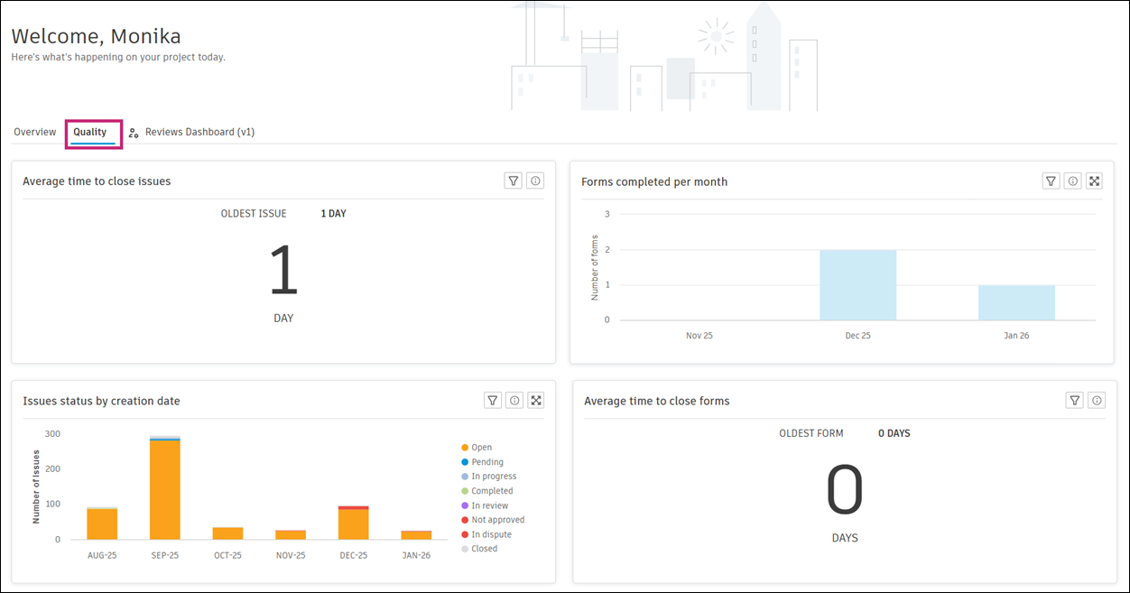Click 'Average time to close forms' title
This screenshot has height=593, width=1130.
point(657,401)
